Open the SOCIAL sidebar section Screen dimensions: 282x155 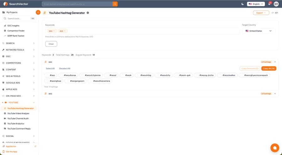click(x=18, y=136)
